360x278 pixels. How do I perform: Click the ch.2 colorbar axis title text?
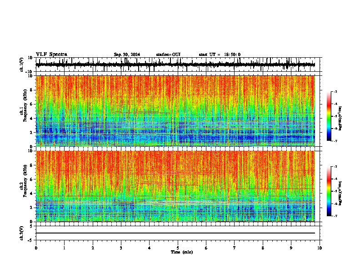click(340, 193)
